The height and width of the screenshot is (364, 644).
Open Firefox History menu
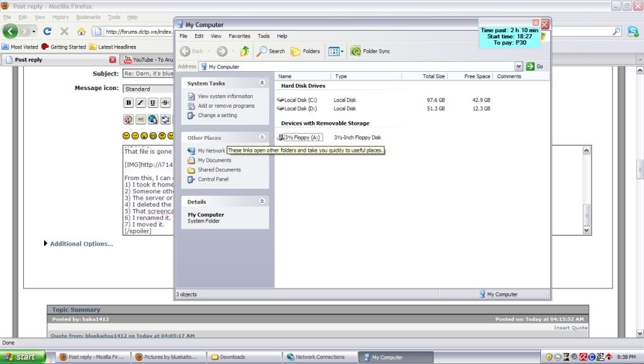pyautogui.click(x=60, y=17)
